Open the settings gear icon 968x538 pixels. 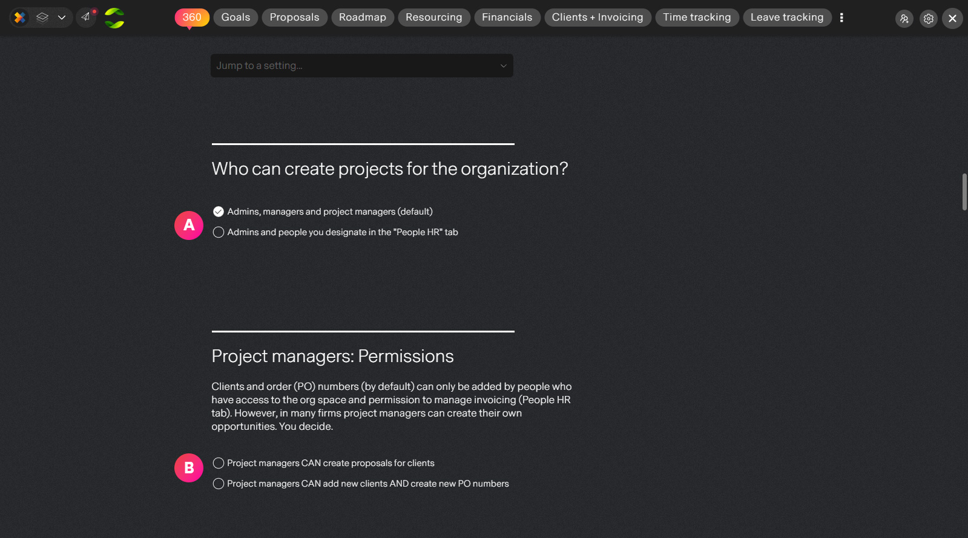[x=929, y=19]
